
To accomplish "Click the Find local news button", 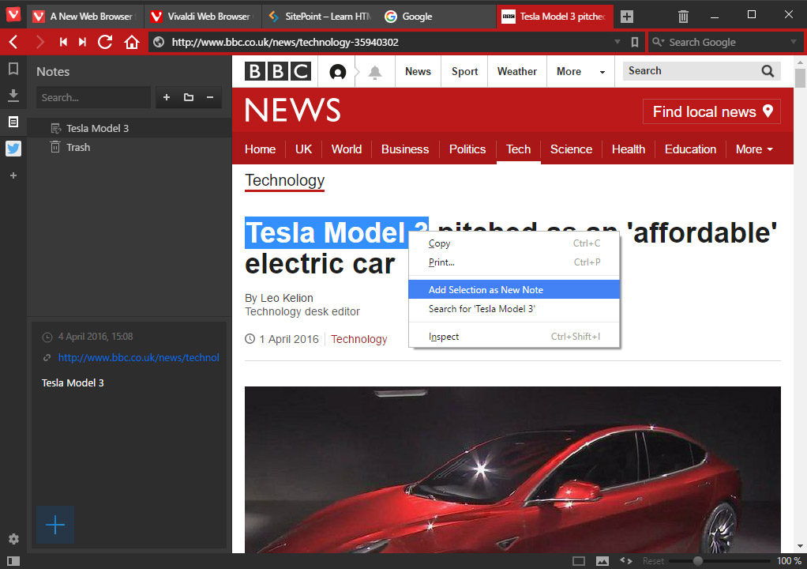I will pos(711,112).
